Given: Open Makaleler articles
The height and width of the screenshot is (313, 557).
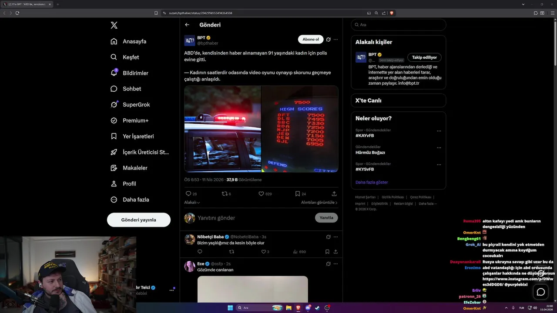Looking at the screenshot, I should pyautogui.click(x=129, y=168).
